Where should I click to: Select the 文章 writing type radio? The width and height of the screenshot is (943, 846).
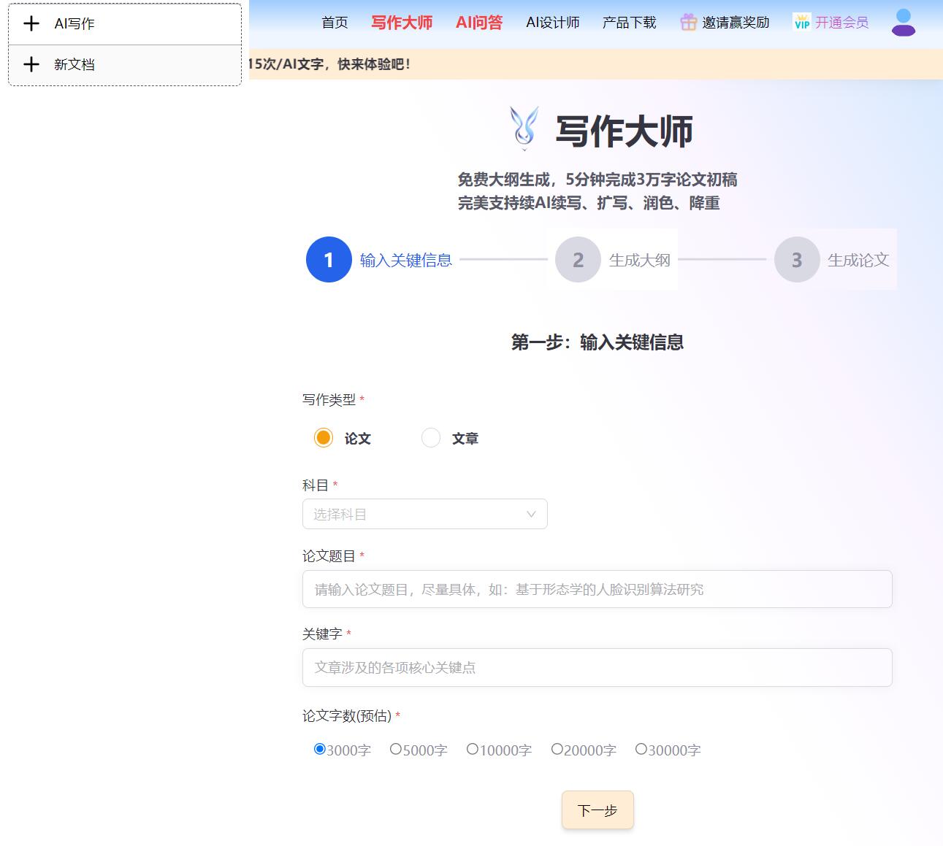(x=431, y=438)
